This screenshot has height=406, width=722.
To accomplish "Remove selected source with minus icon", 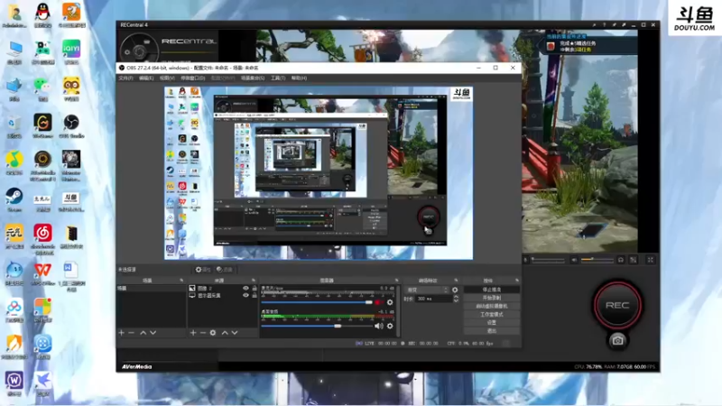I will point(202,332).
